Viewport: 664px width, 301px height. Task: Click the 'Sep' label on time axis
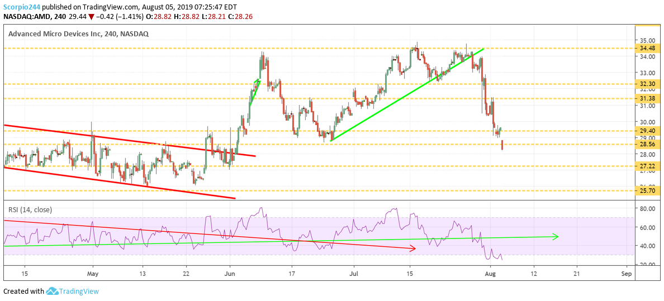(627, 274)
